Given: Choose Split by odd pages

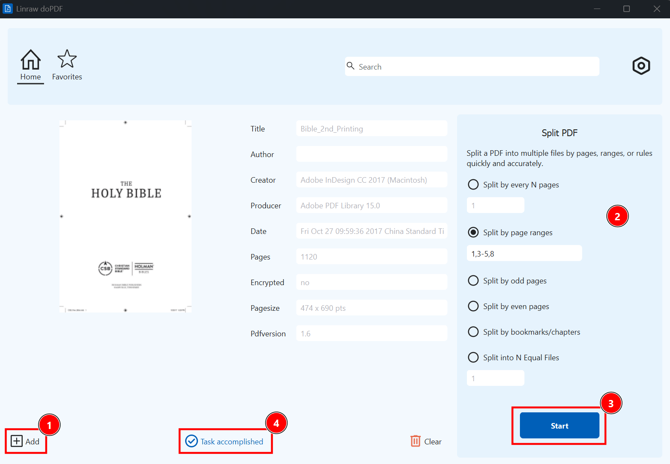Looking at the screenshot, I should coord(473,281).
